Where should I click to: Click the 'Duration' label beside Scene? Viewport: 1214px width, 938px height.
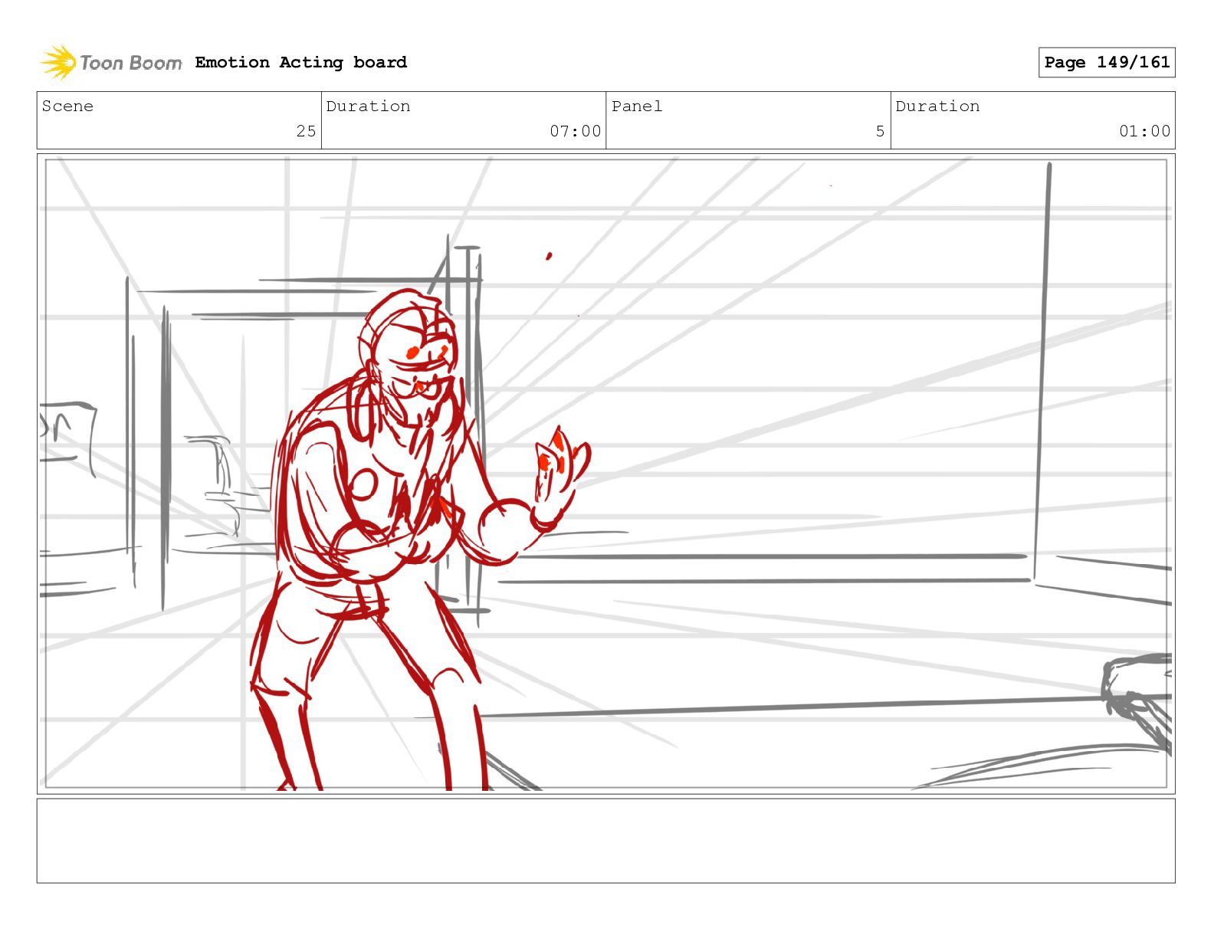point(368,106)
